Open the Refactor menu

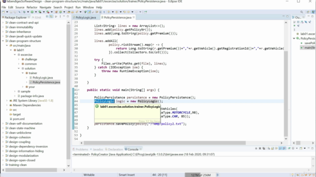point(32,7)
